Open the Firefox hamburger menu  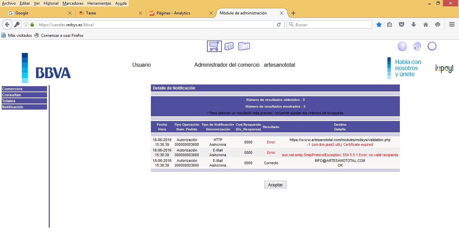[452, 24]
